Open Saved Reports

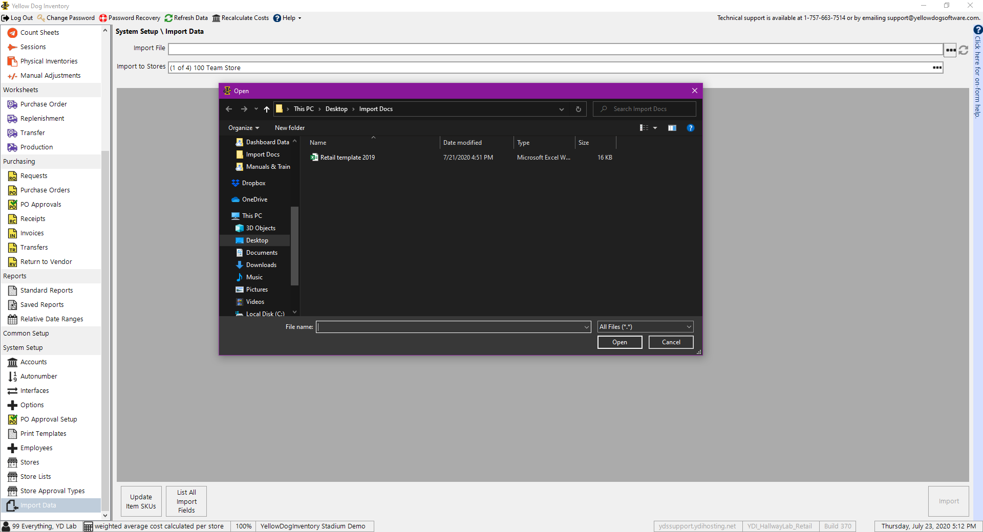pyautogui.click(x=42, y=304)
